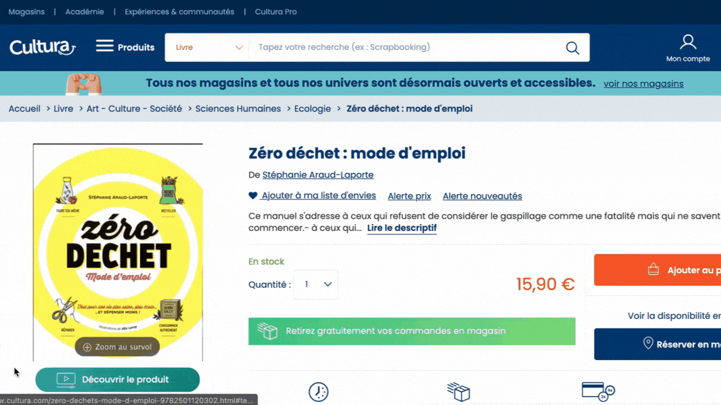Viewport: 721px width, 405px height.
Task: Open Cultura Pro link
Action: [x=276, y=11]
